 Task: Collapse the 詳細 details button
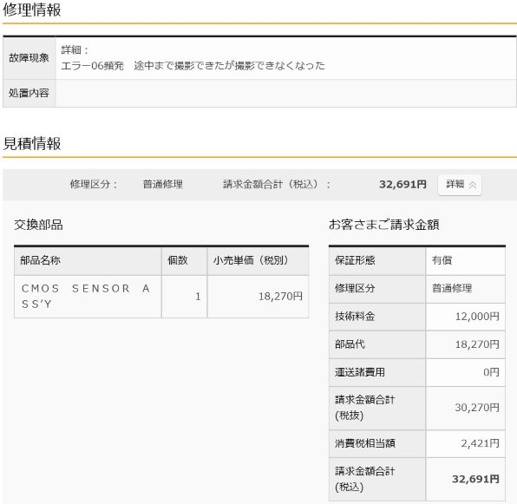(x=460, y=185)
